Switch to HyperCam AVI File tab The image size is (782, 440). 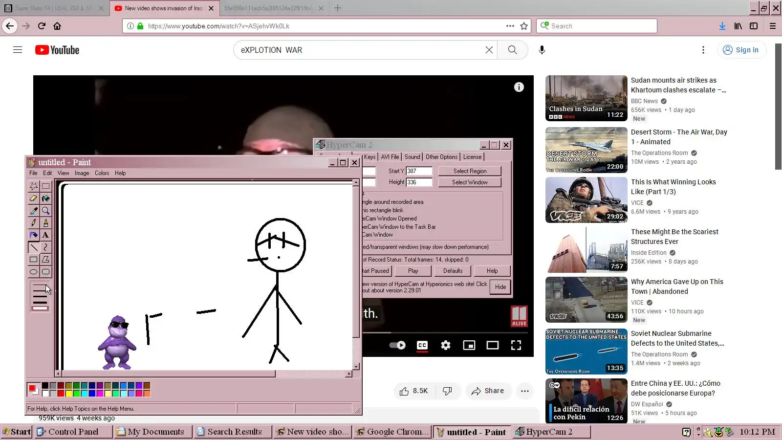390,157
